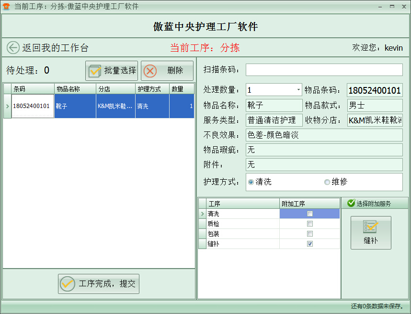Screen dimensions: 411x314
Task: Click the back arrow to return to workbench
Action: (x=13, y=48)
